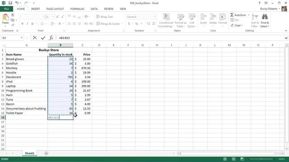
Task: Switch to VIEW tab
Action: pyautogui.click(x=123, y=9)
